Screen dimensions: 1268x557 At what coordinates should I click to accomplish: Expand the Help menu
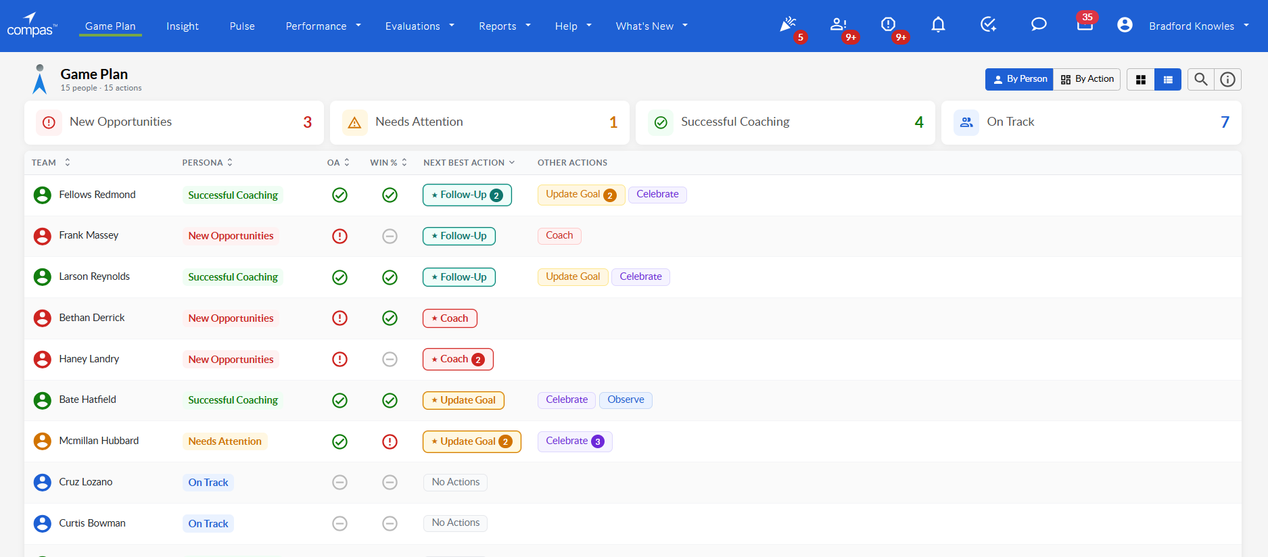tap(573, 26)
